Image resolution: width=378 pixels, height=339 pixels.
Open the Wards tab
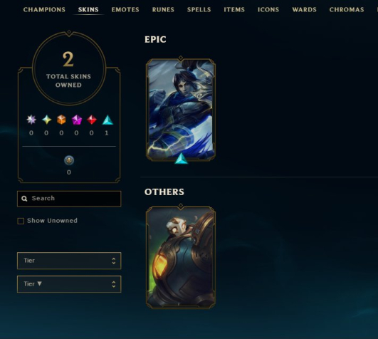(304, 10)
